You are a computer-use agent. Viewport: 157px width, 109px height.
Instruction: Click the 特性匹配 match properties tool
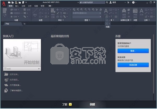pos(53,13)
